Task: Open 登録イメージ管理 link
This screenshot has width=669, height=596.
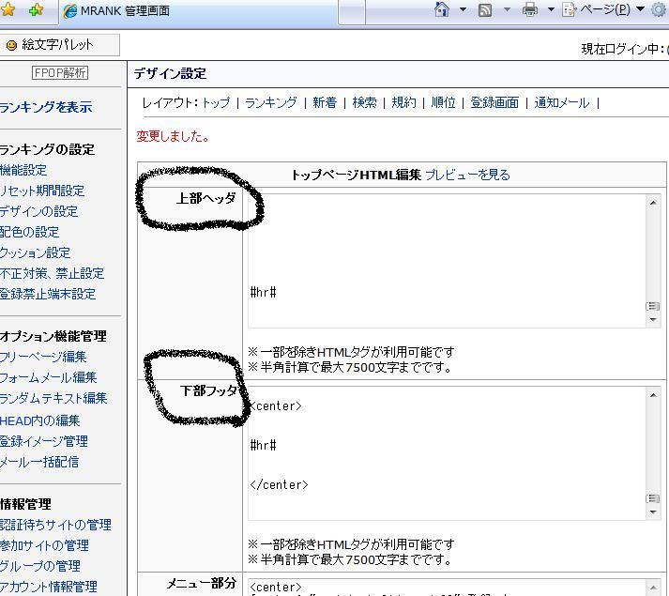Action: [x=44, y=441]
